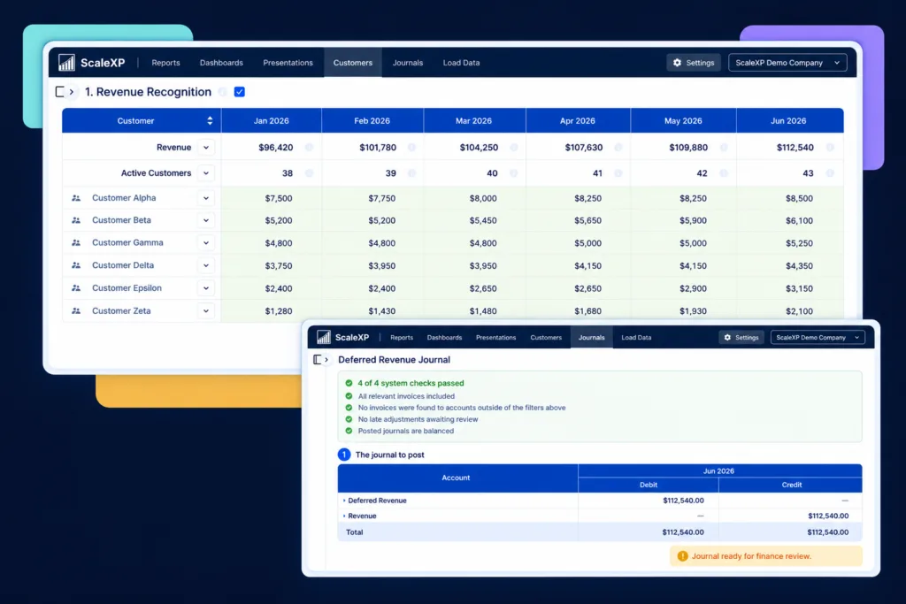Viewport: 906px width, 604px height.
Task: Open the Presentations tab in Customers window
Action: (x=288, y=63)
